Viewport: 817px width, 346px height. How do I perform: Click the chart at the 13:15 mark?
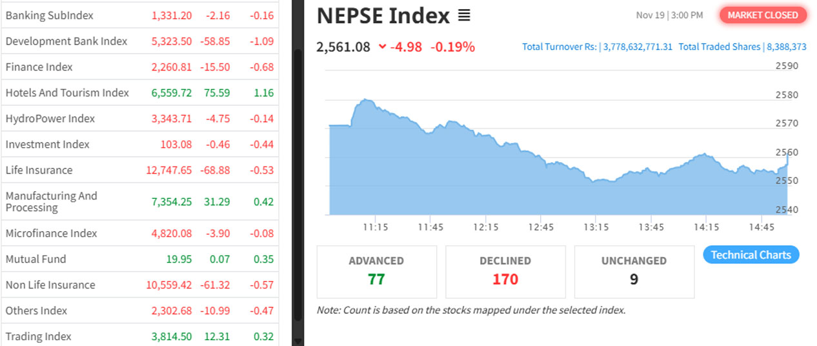click(595, 194)
